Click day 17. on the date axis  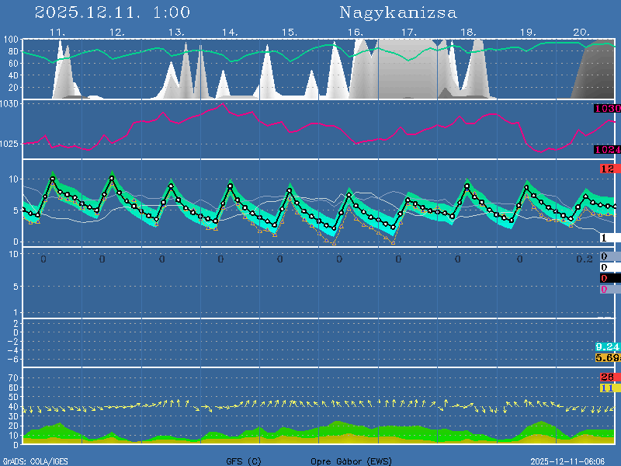pos(409,33)
